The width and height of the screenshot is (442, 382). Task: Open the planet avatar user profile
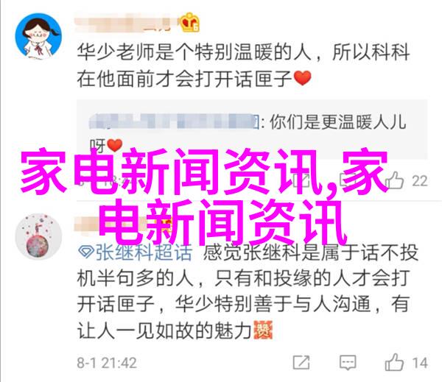[x=38, y=237]
